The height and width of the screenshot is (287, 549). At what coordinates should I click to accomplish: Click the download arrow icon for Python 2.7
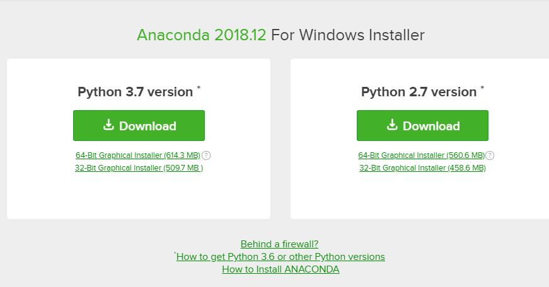[392, 125]
